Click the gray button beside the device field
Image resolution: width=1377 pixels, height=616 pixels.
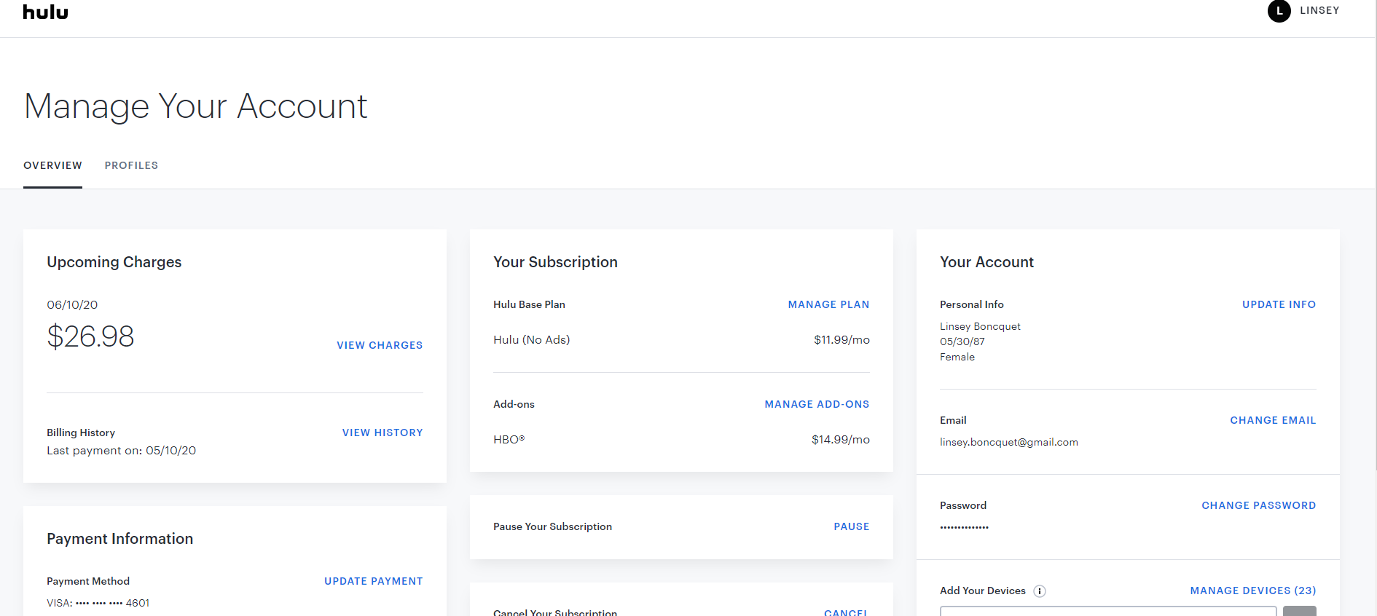1300,611
